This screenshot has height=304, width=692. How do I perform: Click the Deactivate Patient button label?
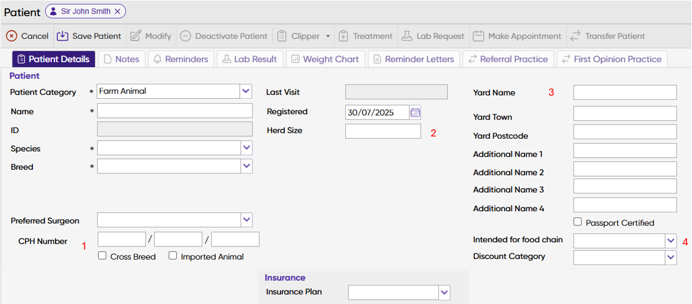click(x=231, y=37)
